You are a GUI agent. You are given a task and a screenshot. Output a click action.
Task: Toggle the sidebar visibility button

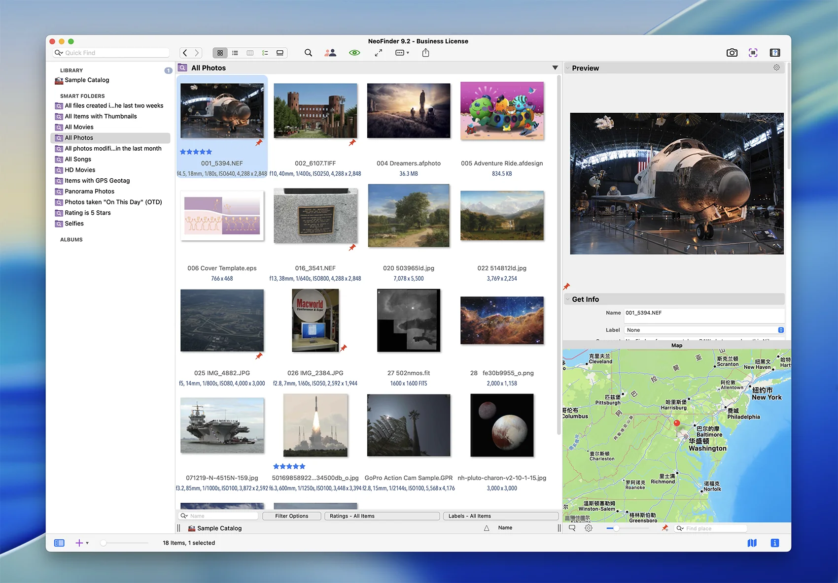pos(59,543)
